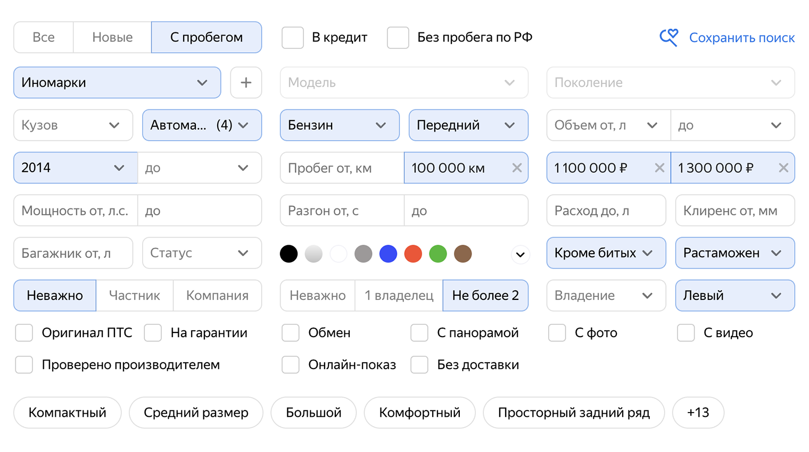Select the black color swatch
The width and height of the screenshot is (809, 452).
[288, 254]
